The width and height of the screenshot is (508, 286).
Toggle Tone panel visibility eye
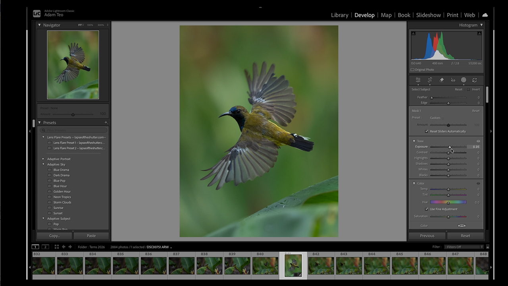[x=478, y=141]
